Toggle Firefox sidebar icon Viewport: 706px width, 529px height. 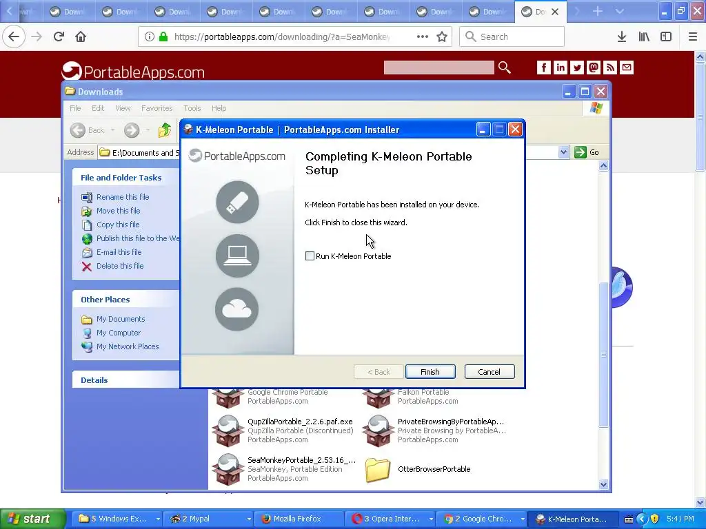click(x=666, y=37)
